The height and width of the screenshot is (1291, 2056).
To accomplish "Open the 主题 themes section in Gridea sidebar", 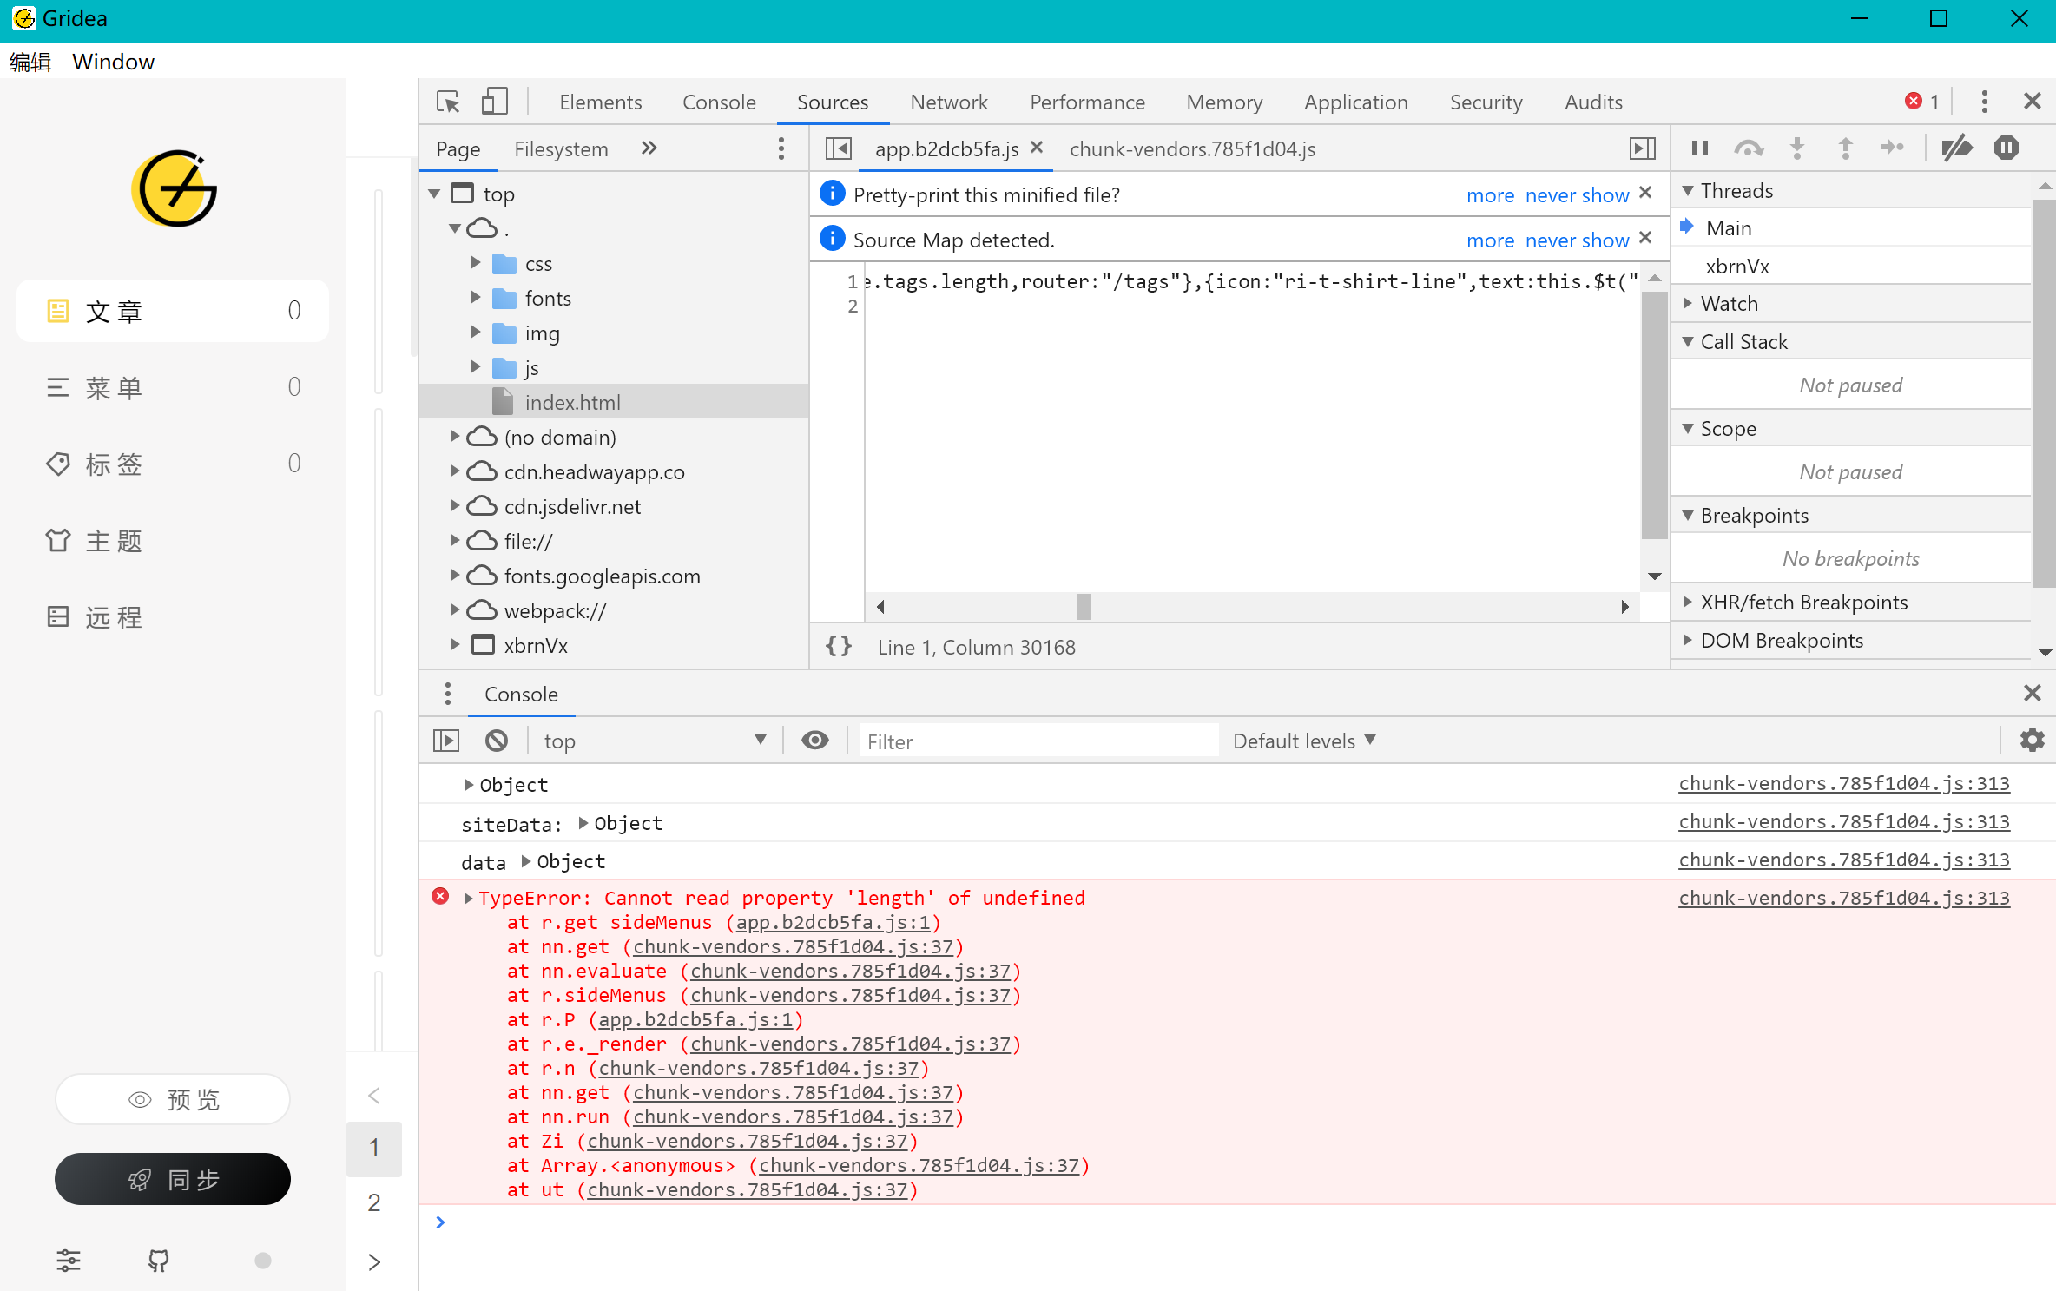I will pyautogui.click(x=113, y=539).
